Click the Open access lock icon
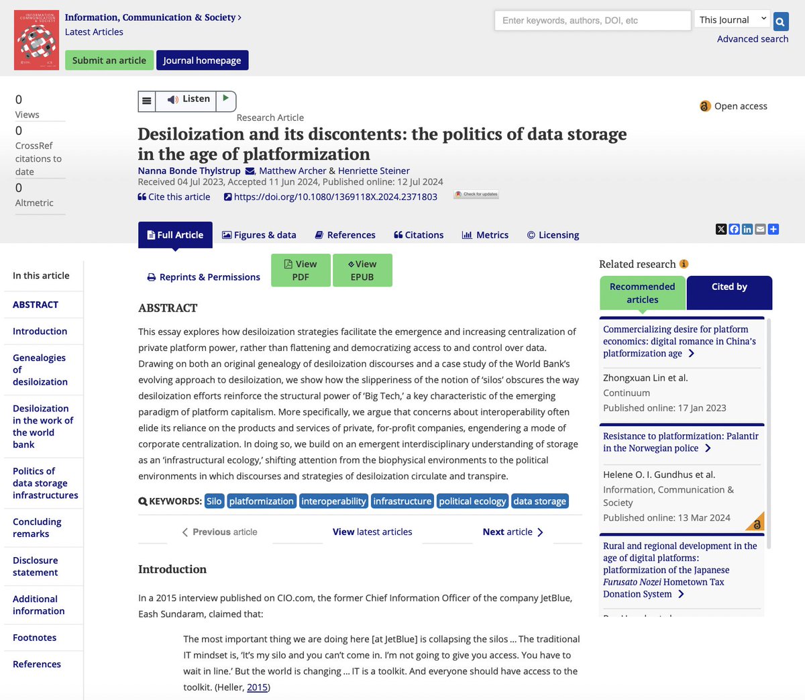Viewport: 805px width, 700px height. point(705,106)
